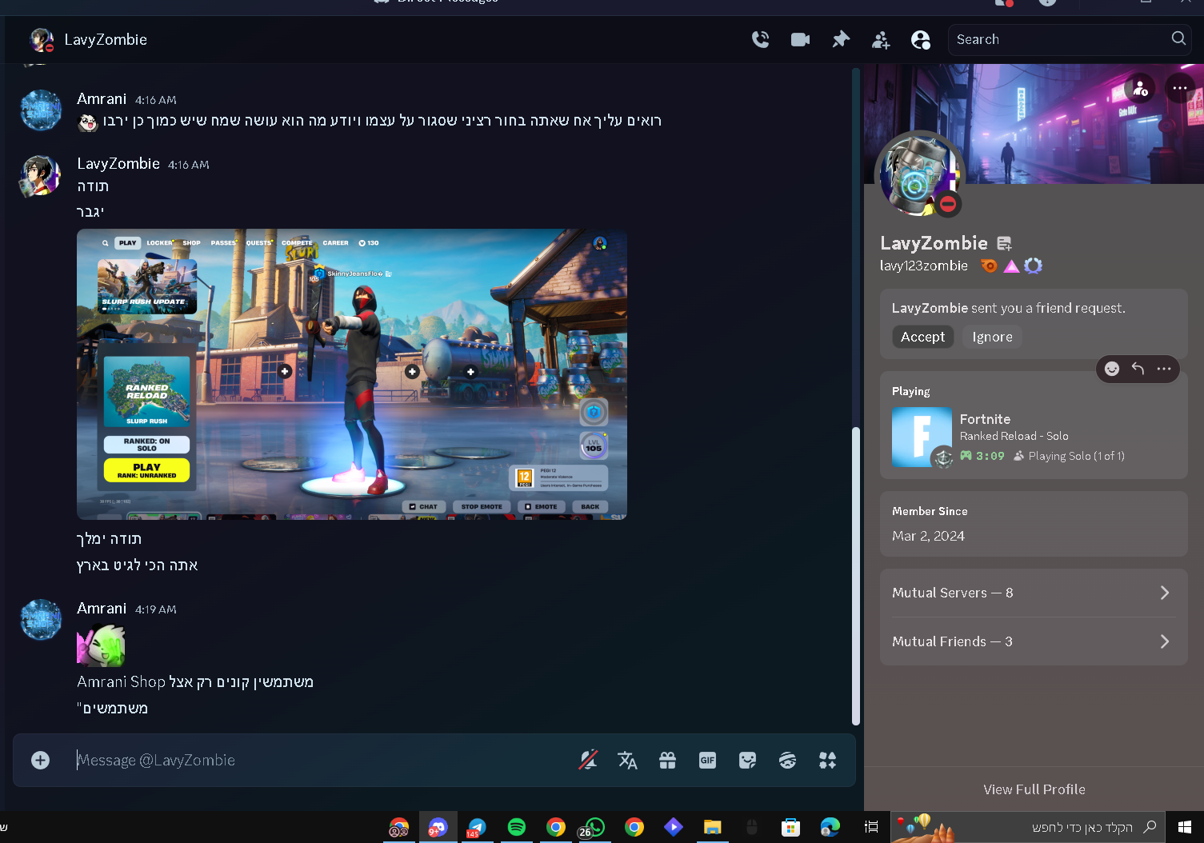Toggle the user profile panel icon
The width and height of the screenshot is (1204, 843).
pyautogui.click(x=921, y=39)
